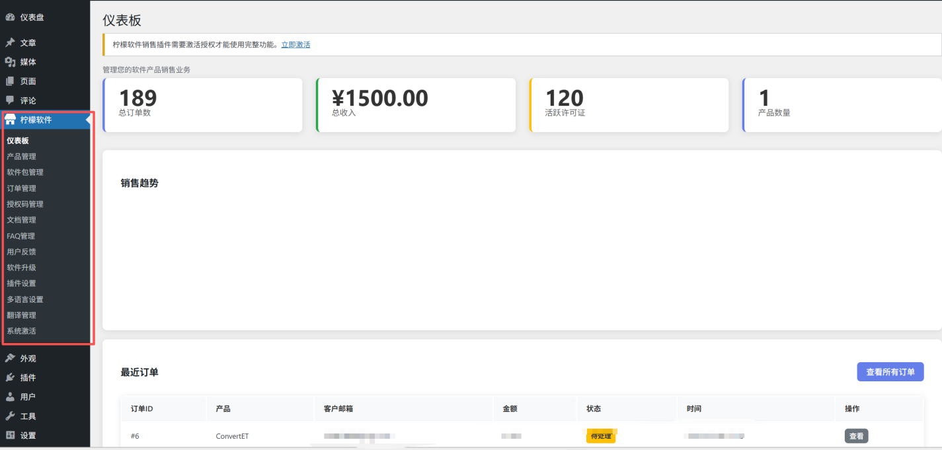Click the 设置 settings icon in sidebar
The image size is (942, 450).
10,435
